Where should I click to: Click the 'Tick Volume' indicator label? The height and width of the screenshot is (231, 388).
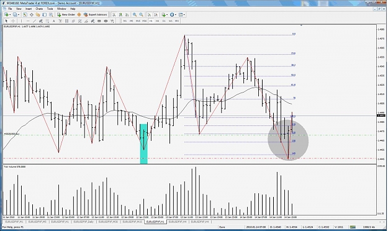pyautogui.click(x=15, y=167)
